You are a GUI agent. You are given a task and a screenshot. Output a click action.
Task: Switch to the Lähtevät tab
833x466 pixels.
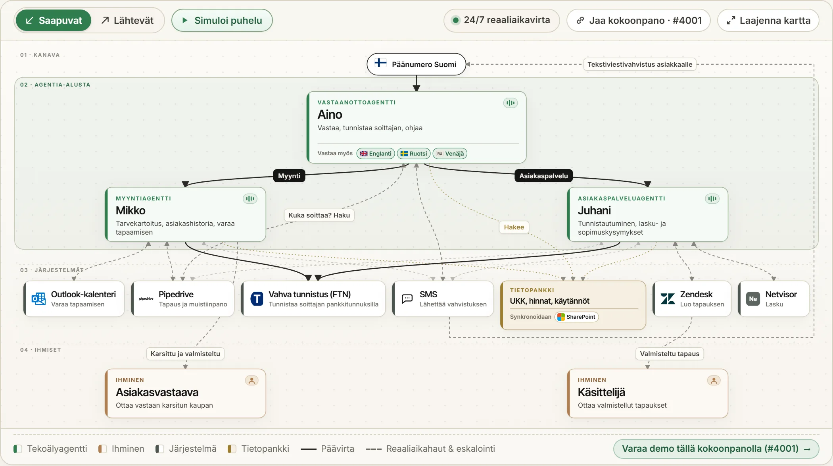click(127, 20)
